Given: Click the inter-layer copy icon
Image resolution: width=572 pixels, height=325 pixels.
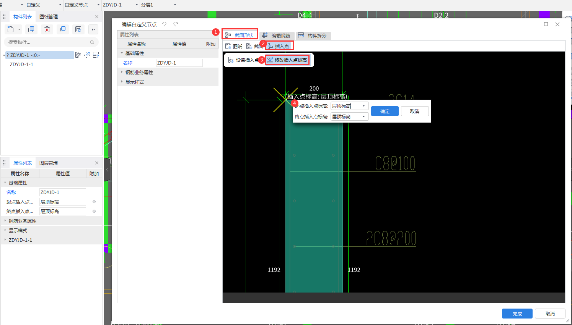Looking at the screenshot, I should [x=63, y=29].
